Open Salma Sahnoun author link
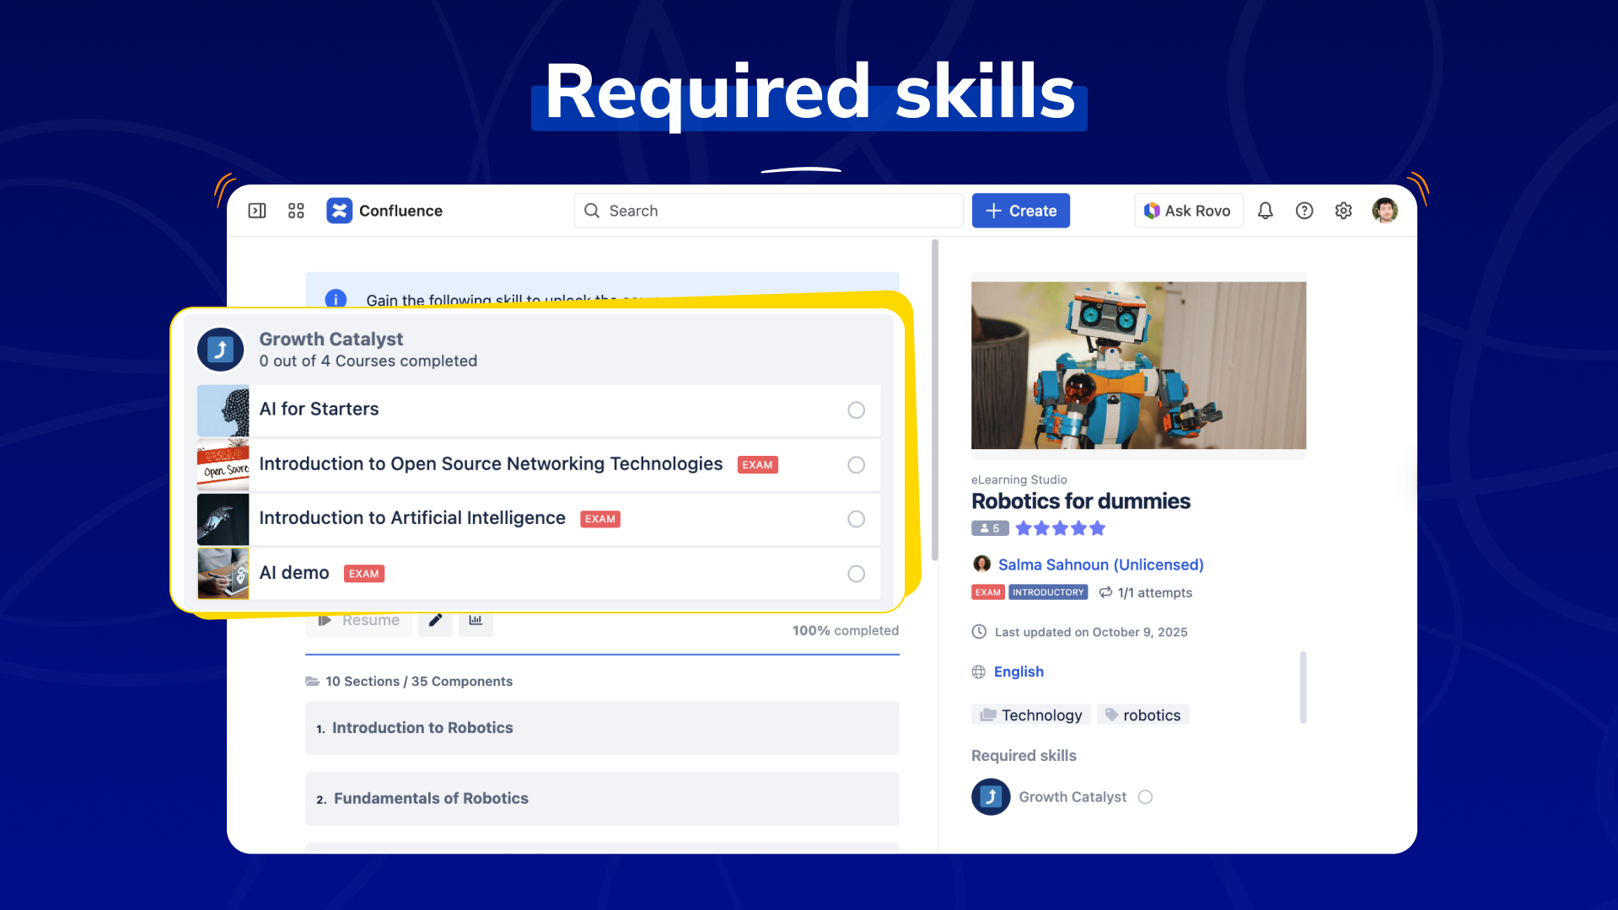The image size is (1618, 910). 1100,565
